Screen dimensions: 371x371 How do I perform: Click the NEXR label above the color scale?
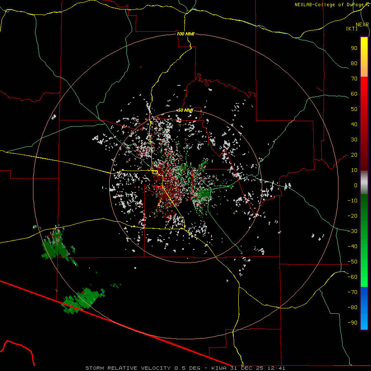pos(362,25)
